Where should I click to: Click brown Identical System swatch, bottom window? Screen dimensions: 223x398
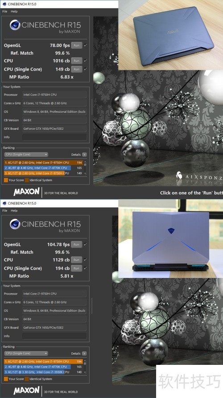click(27, 379)
